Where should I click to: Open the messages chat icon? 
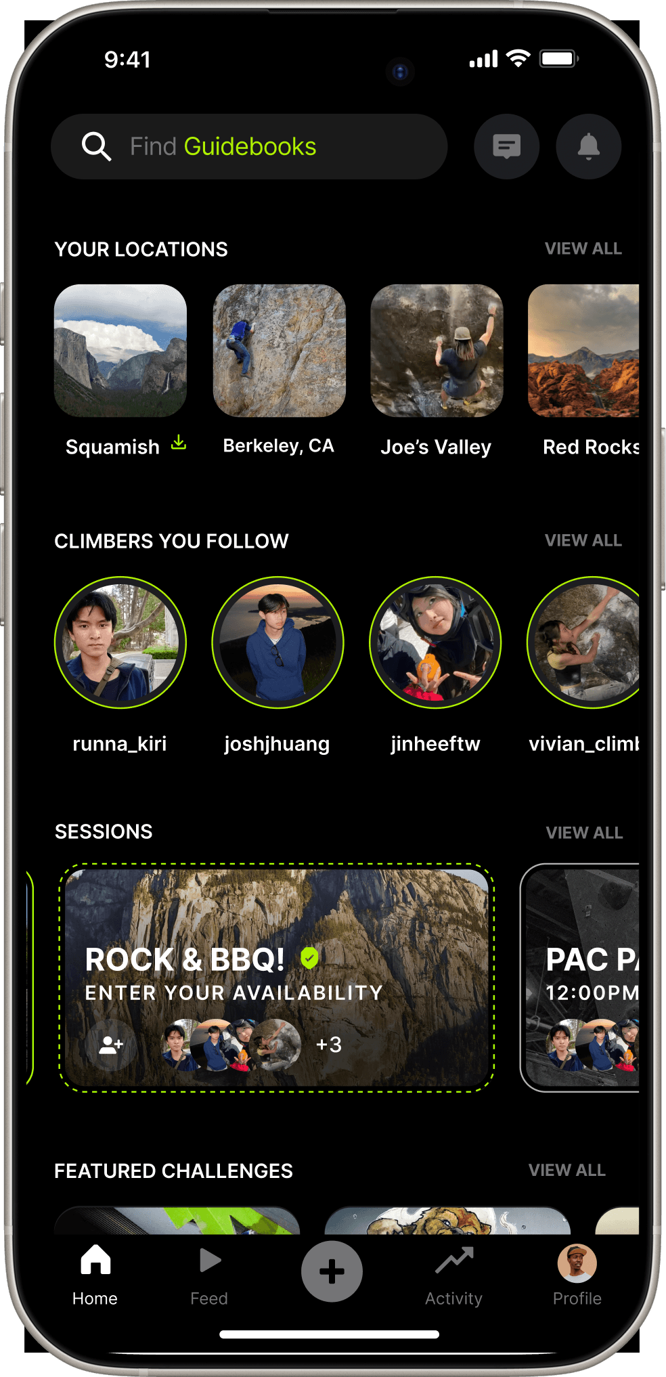[506, 146]
